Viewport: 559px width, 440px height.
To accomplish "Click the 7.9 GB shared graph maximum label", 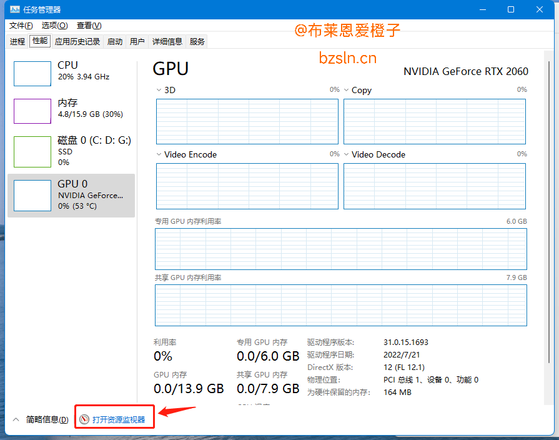I will [x=517, y=277].
